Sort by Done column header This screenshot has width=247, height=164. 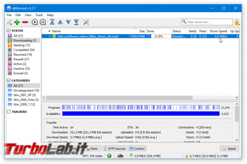tap(158, 31)
